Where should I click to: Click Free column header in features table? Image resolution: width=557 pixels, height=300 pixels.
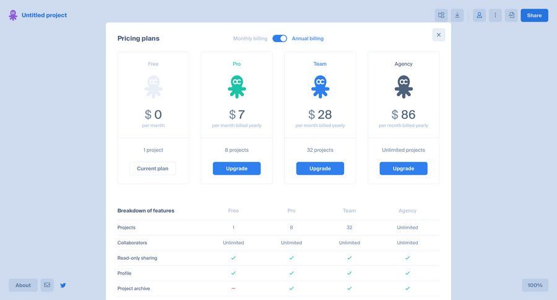coord(233,211)
